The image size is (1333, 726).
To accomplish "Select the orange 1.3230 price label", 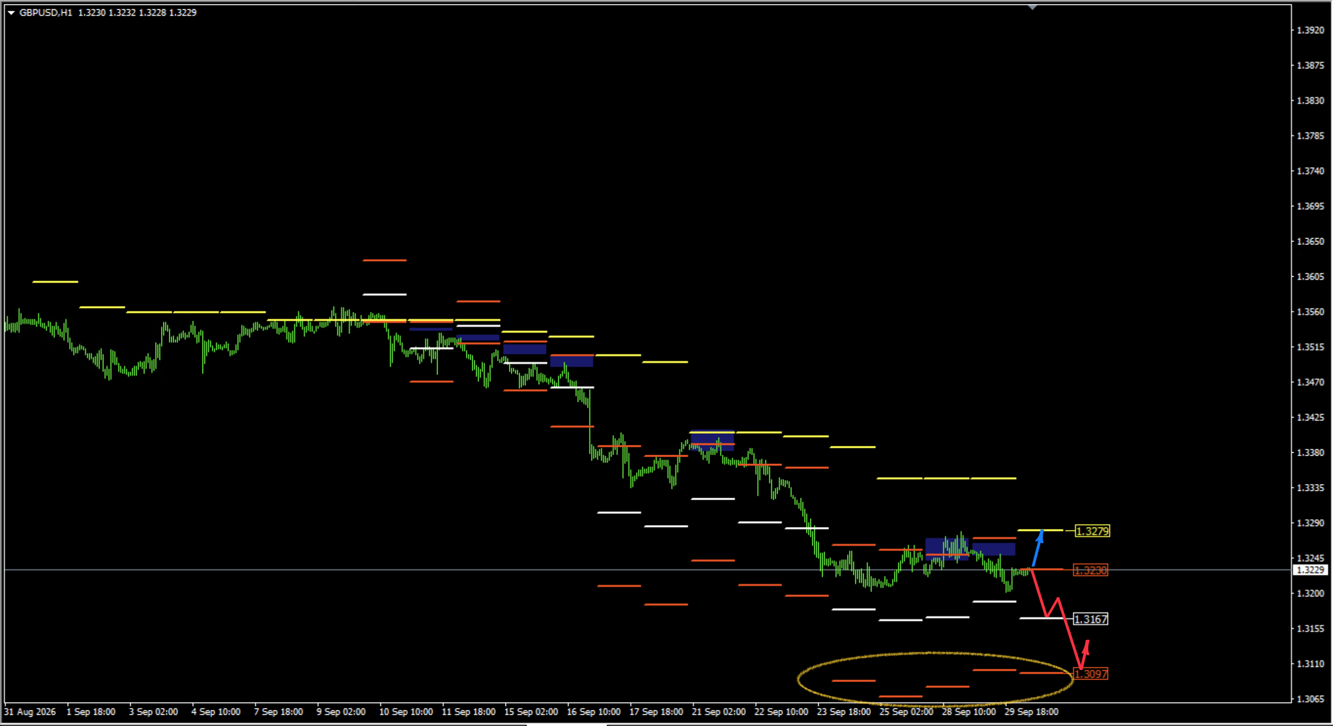I will pos(1091,570).
